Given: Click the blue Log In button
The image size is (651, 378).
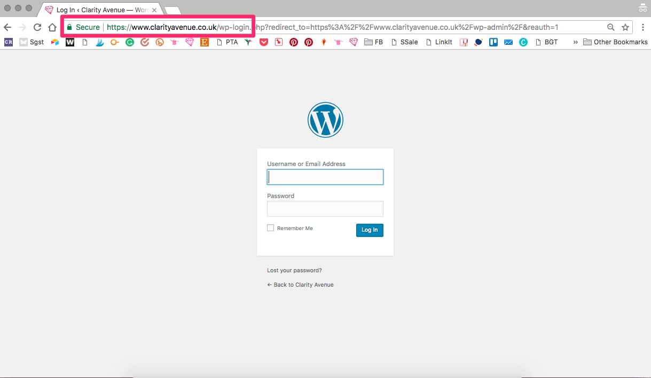Looking at the screenshot, I should [370, 230].
